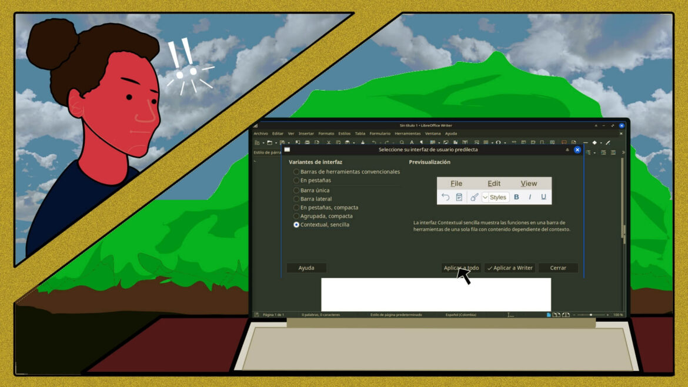
Task: Select Barras de herramientas convencionales option
Action: tap(346, 172)
